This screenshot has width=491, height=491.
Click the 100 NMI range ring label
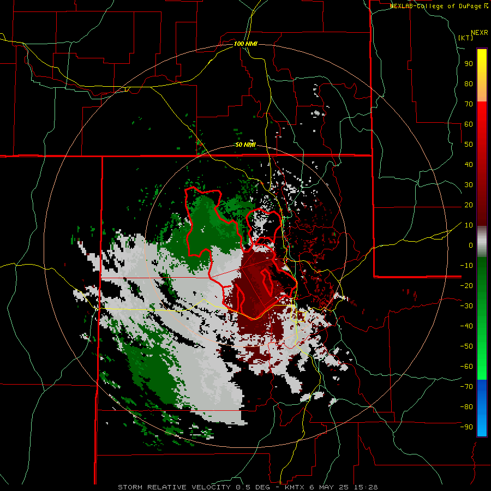point(245,44)
